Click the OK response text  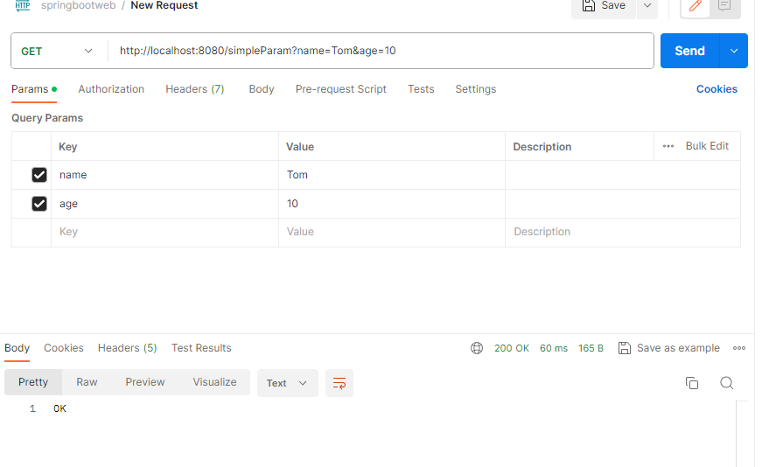coord(59,408)
